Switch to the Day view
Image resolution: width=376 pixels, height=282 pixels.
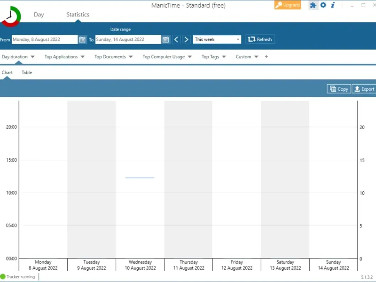pos(39,15)
